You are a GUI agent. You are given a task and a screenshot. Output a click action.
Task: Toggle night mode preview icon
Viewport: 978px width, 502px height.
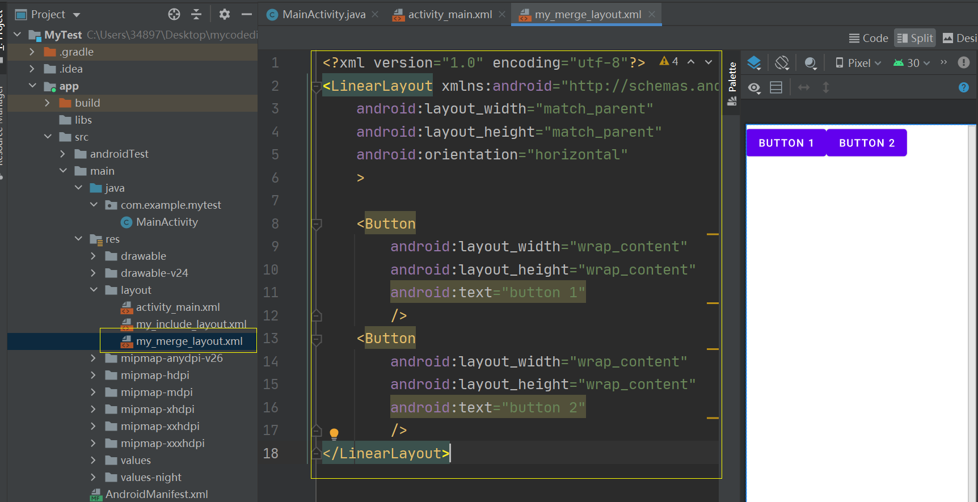tap(811, 63)
